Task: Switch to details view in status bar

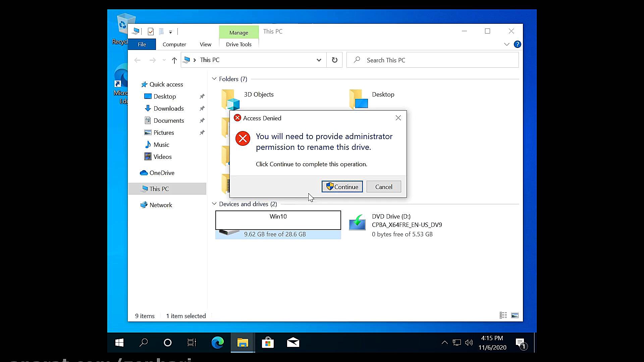Action: (503, 315)
